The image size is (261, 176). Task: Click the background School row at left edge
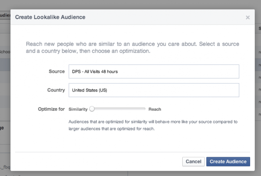click(x=5, y=52)
